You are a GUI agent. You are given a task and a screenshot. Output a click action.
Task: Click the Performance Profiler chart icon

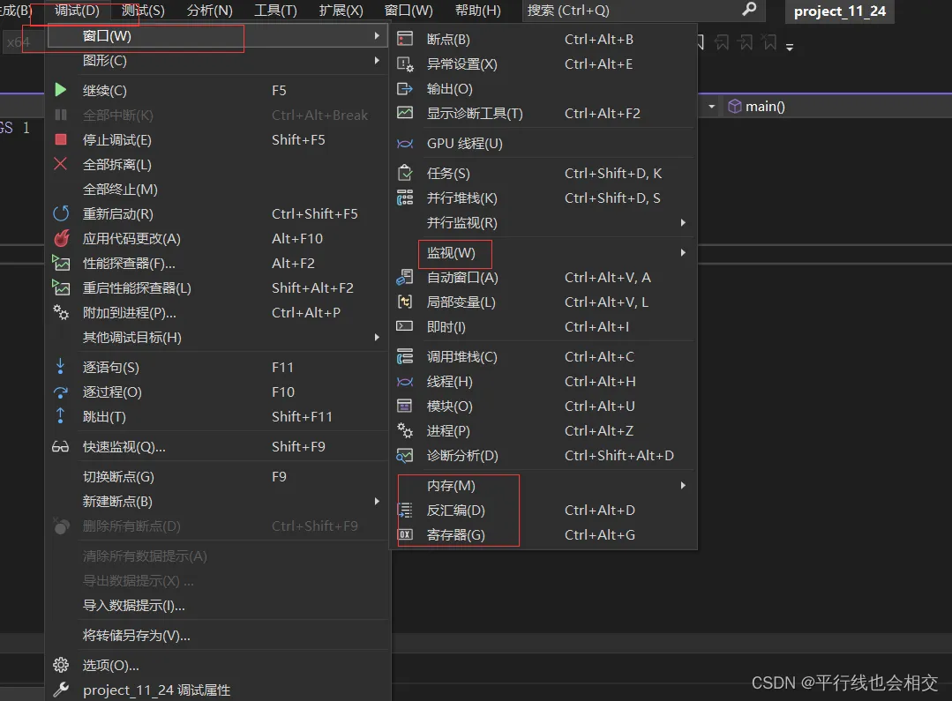click(x=61, y=263)
